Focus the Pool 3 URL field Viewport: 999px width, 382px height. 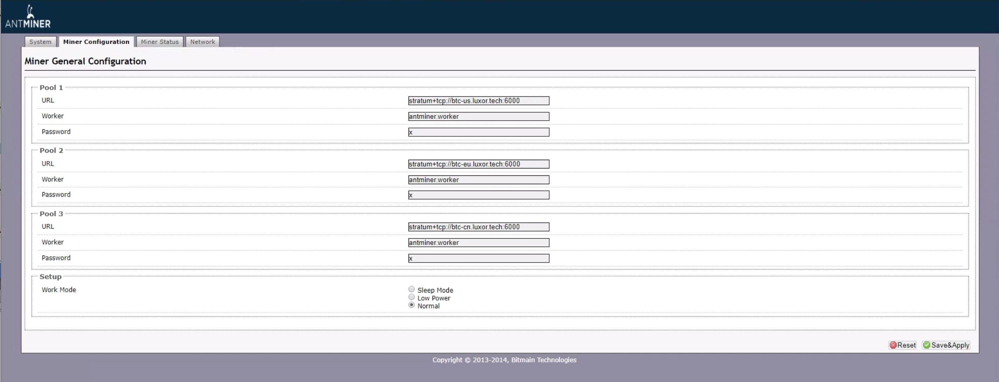[x=478, y=227]
